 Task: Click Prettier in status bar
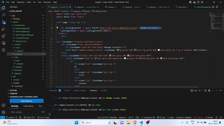209,118
